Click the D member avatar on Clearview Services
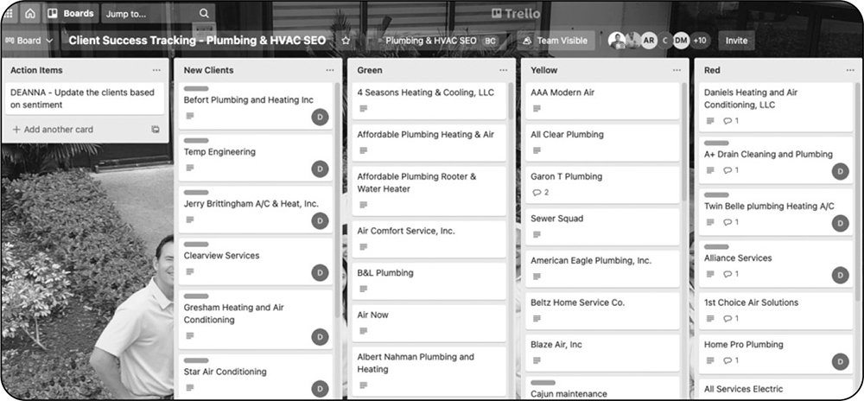 point(320,272)
